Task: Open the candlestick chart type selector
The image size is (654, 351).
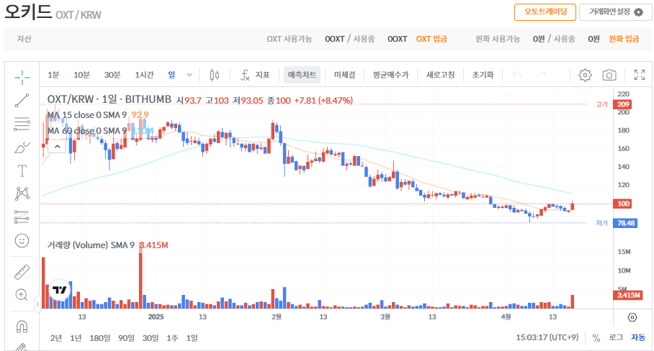Action: pyautogui.click(x=215, y=75)
